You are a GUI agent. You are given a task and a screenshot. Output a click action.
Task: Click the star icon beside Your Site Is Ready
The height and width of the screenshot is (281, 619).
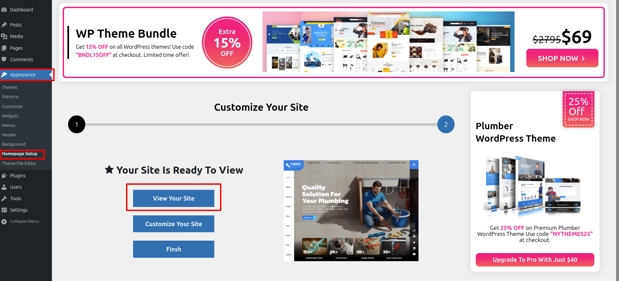pyautogui.click(x=109, y=169)
